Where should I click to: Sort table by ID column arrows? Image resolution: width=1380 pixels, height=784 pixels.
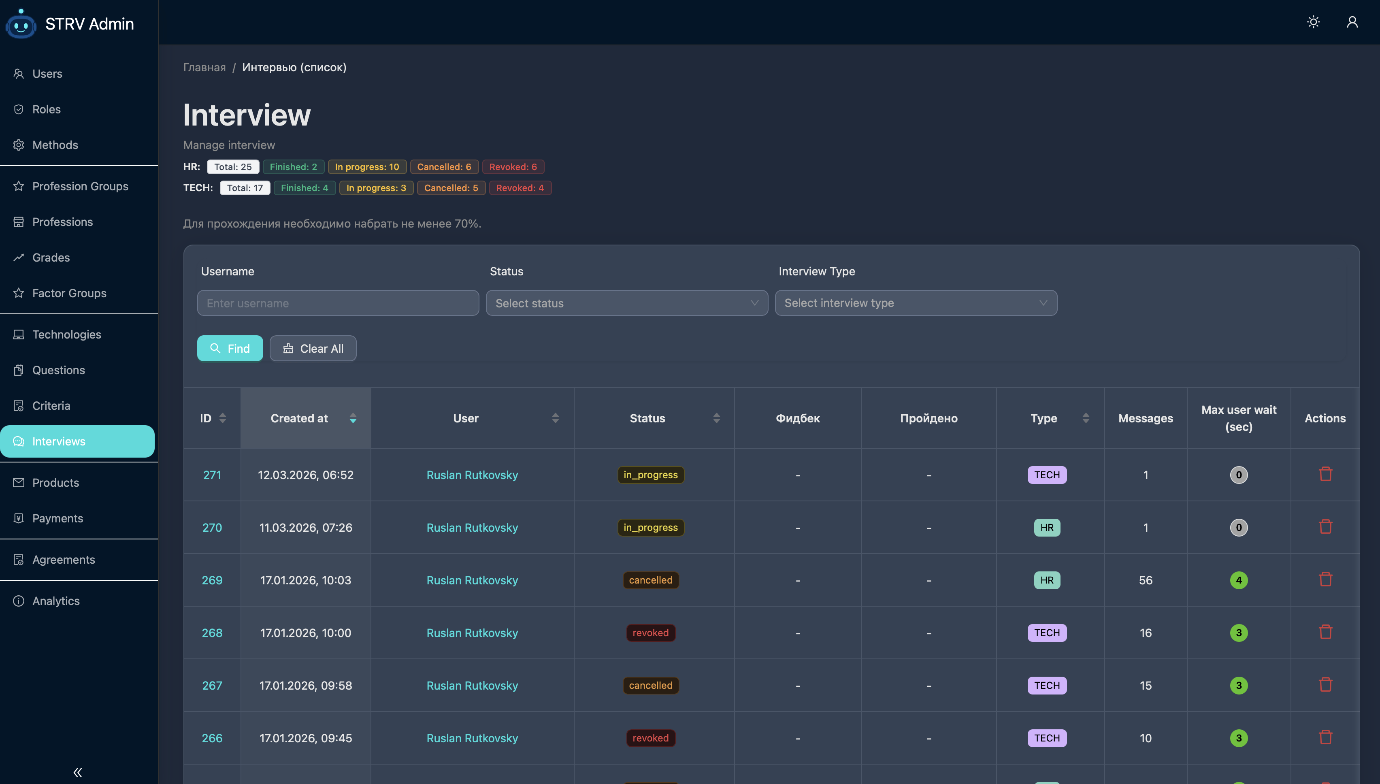point(222,418)
